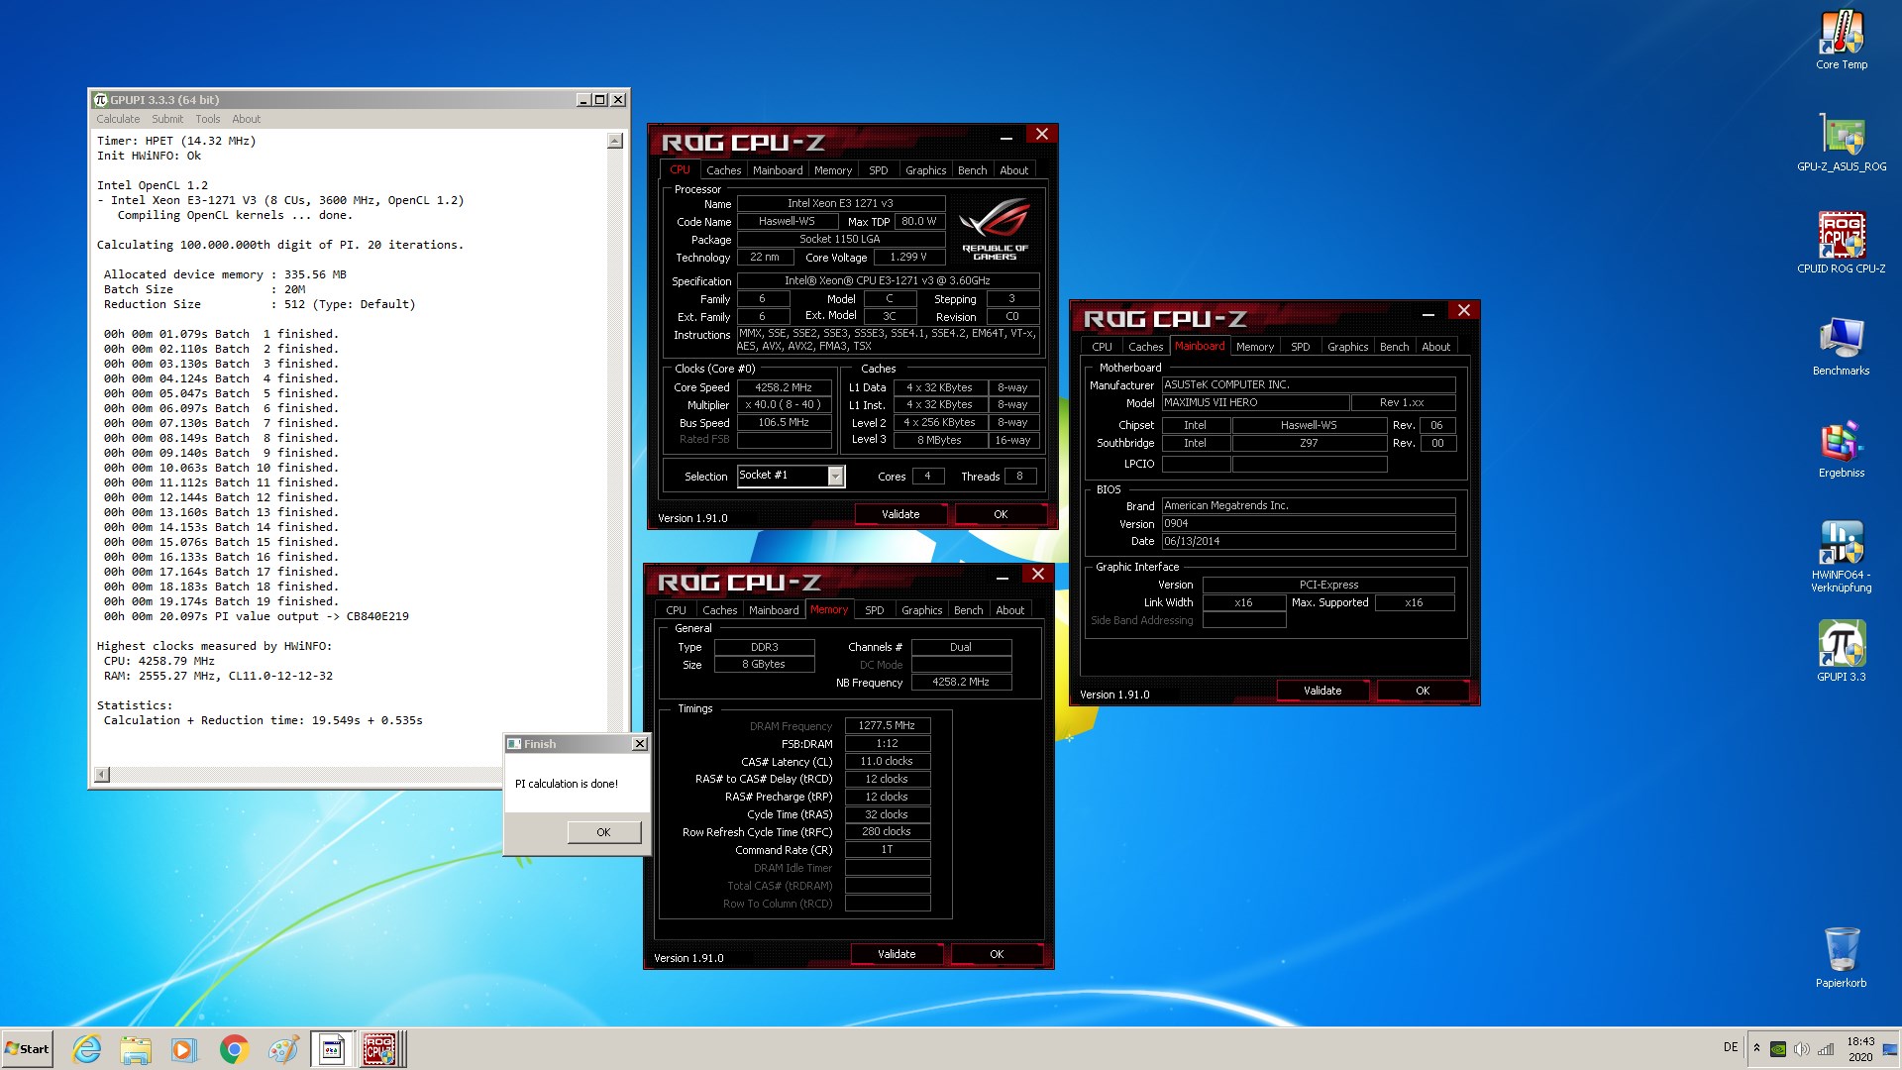Click Show Desktop button at taskbar end
Image resolution: width=1902 pixels, height=1070 pixels.
[x=1890, y=1049]
